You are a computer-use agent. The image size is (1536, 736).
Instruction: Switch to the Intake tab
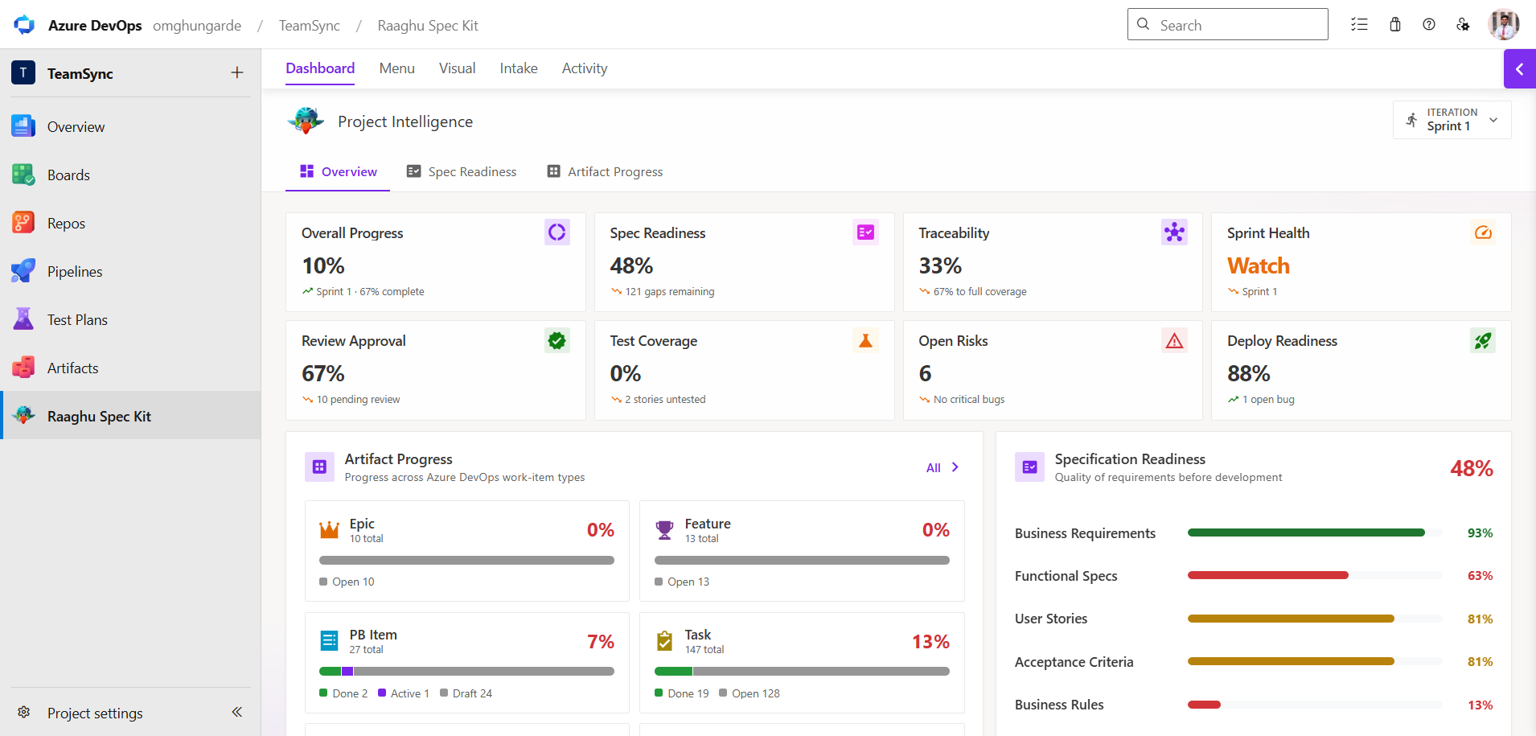coord(519,68)
